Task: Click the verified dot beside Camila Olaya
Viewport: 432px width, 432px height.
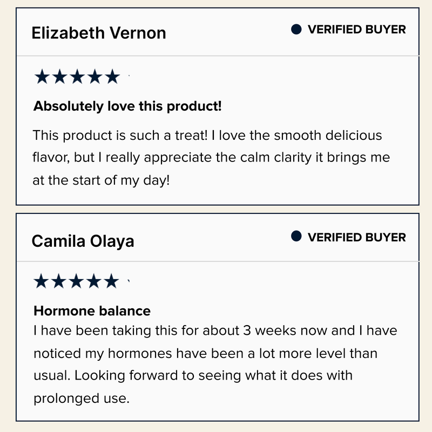Action: pos(296,236)
